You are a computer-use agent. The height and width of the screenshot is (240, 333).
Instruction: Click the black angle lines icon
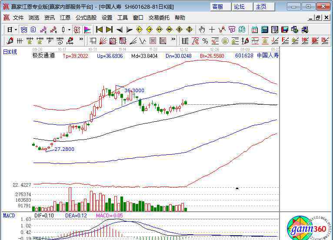(133, 40)
